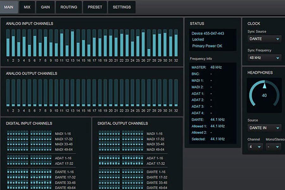The image size is (285, 190).
Task: Click analog output channel 32 meter
Action: coord(176,92)
